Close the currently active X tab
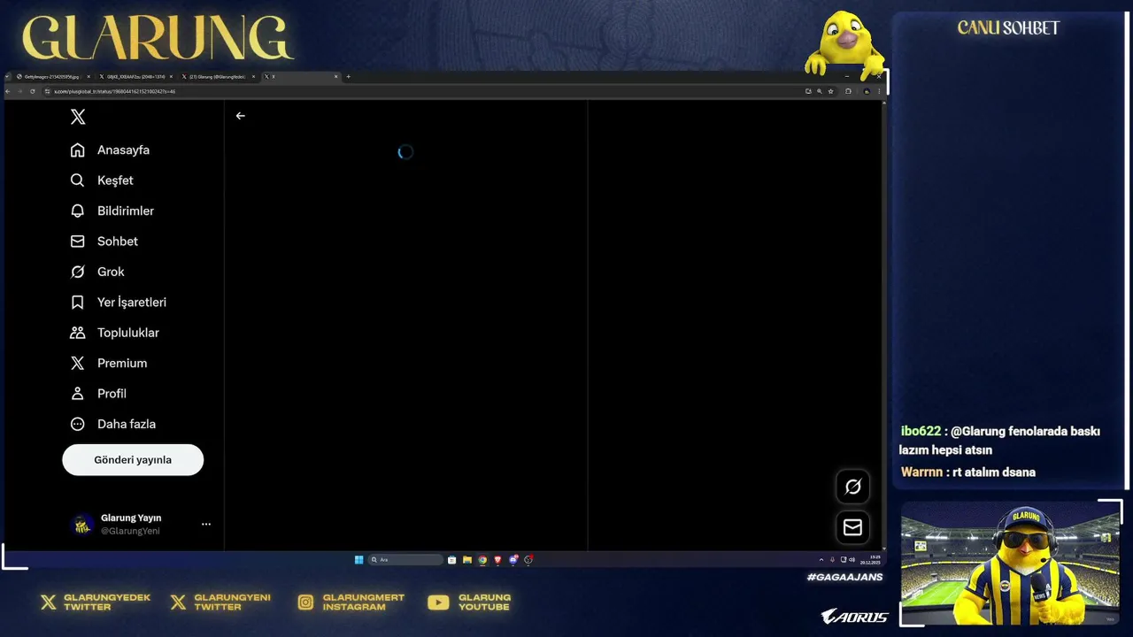 click(x=336, y=77)
